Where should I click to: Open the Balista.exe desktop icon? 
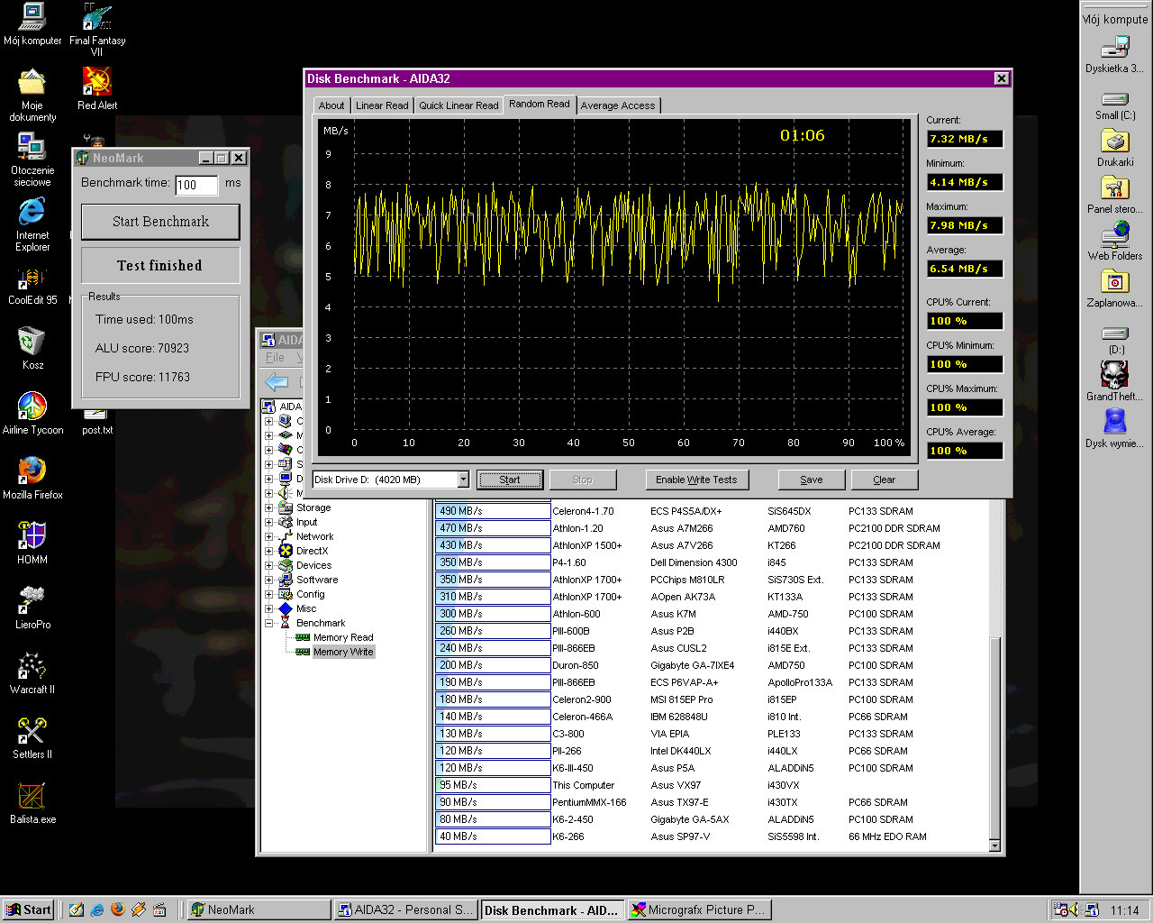point(32,802)
